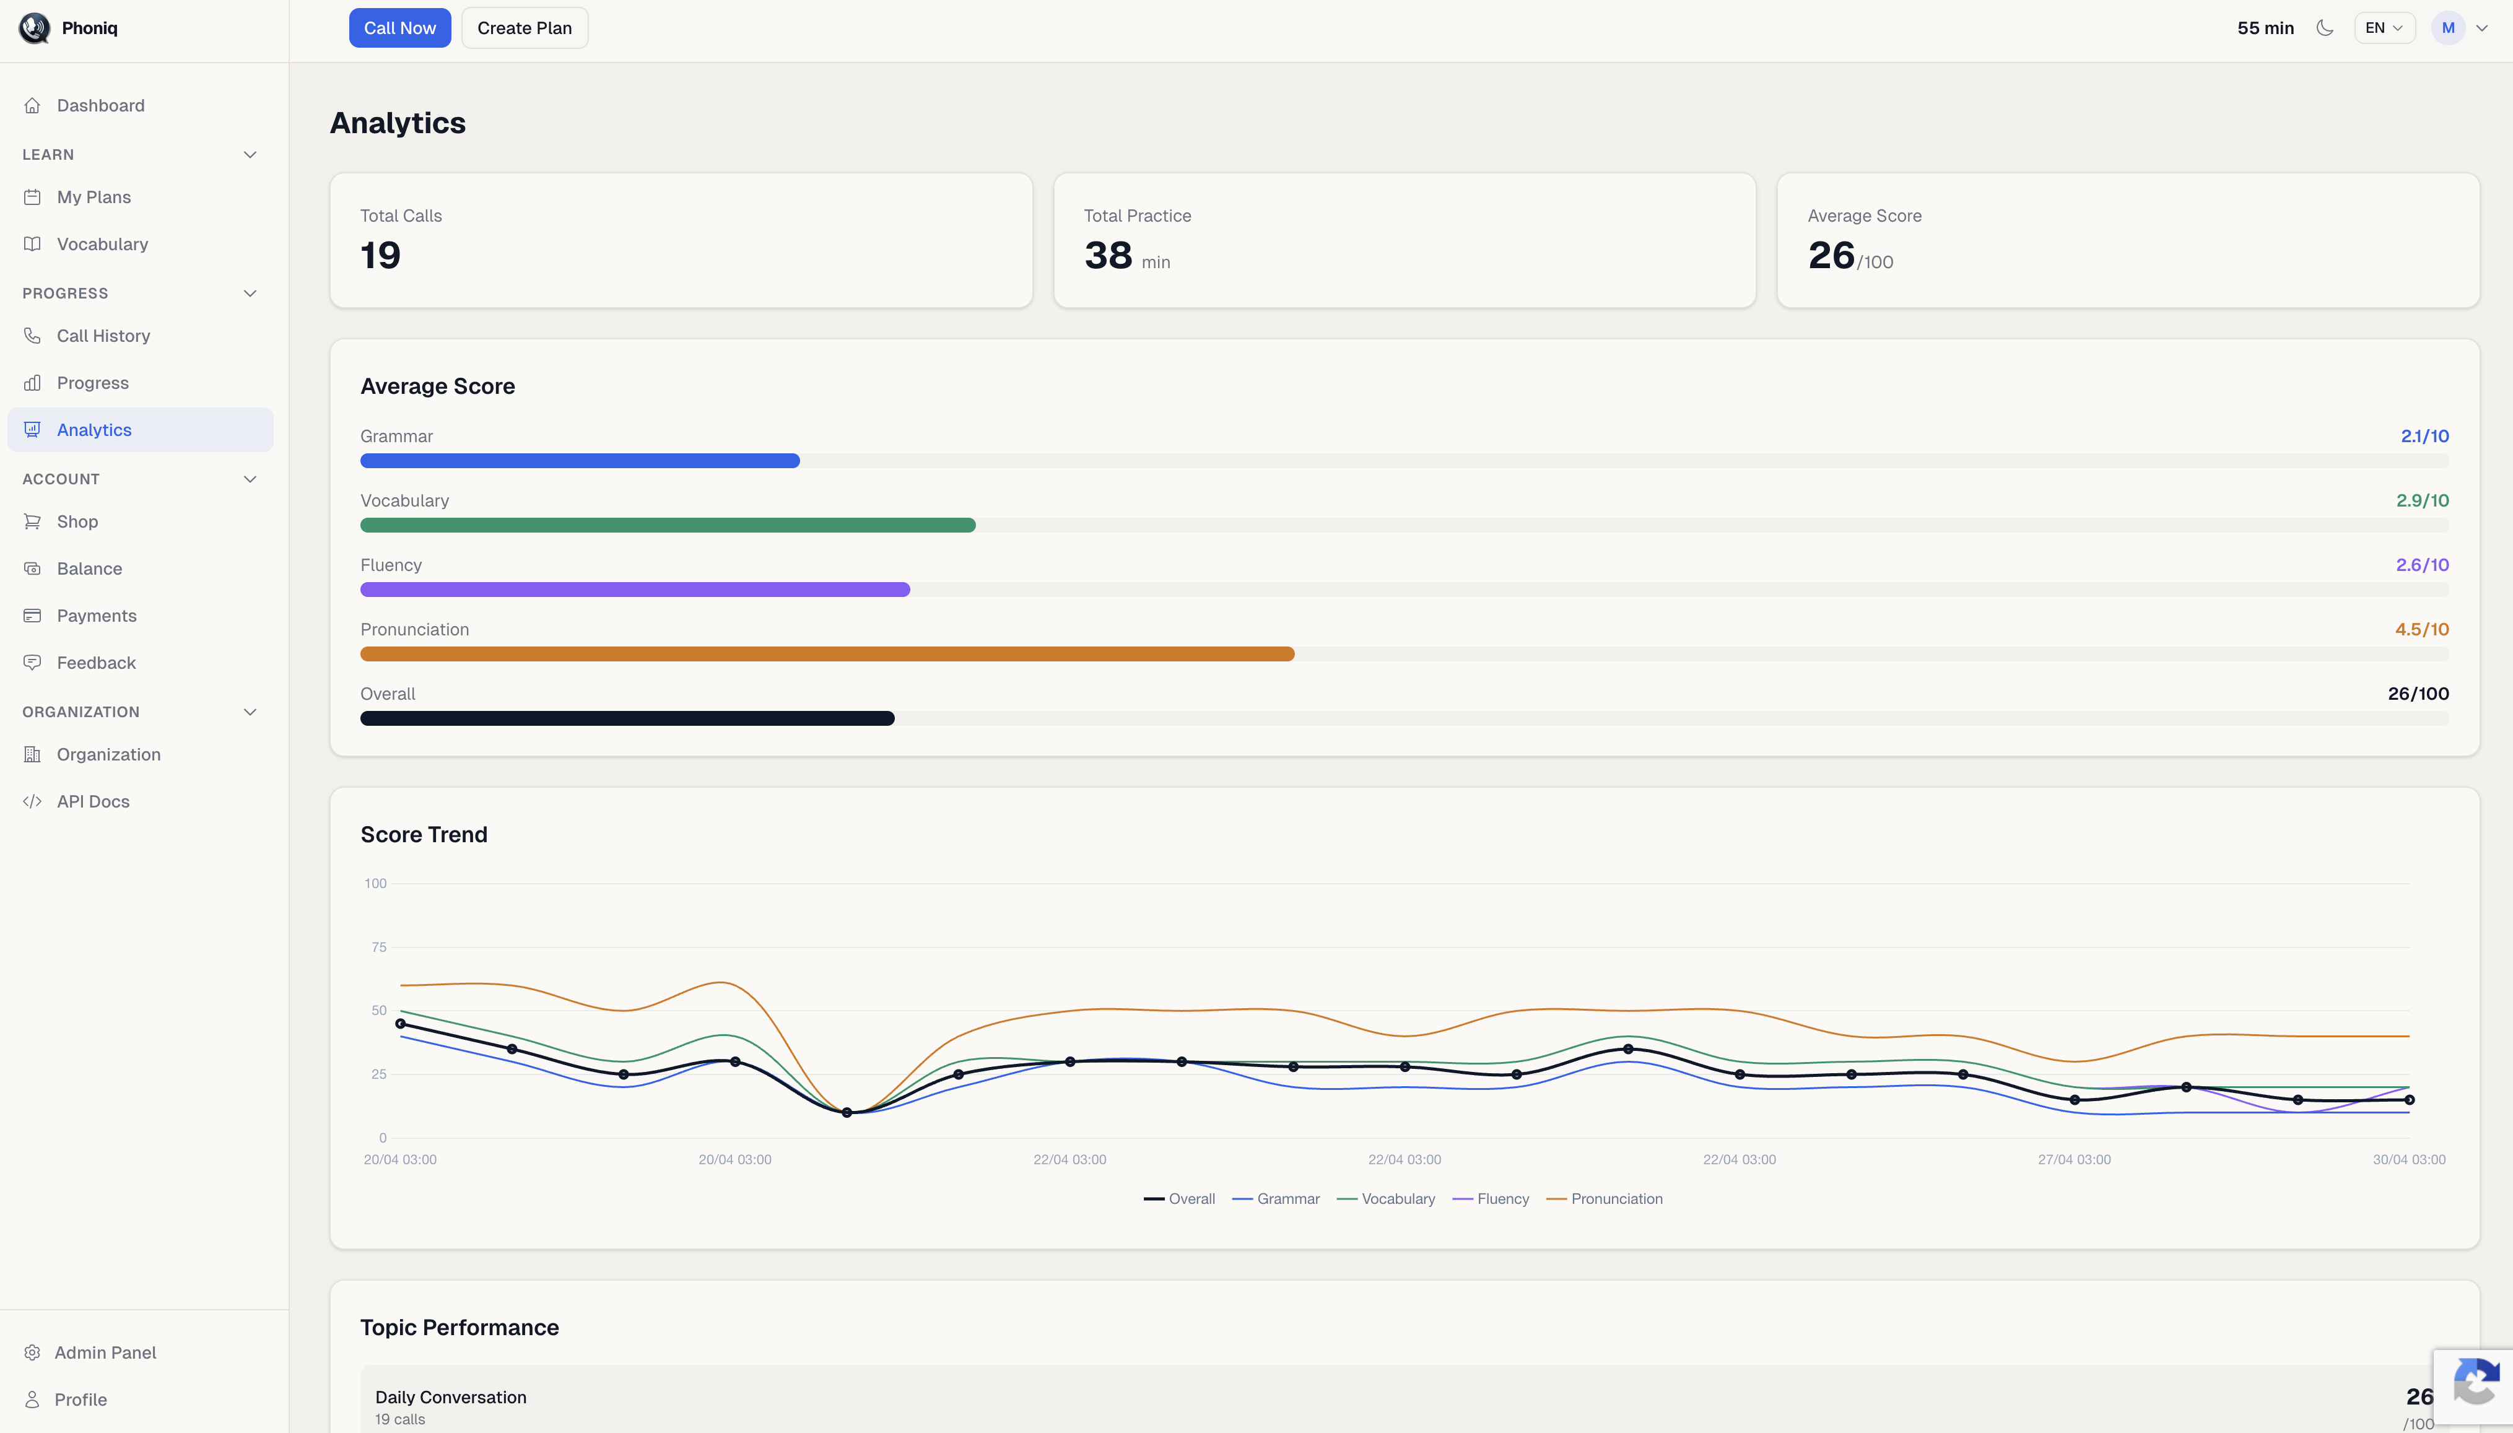Click the Total Practice card
Viewport: 2513px width, 1433px height.
pos(1404,240)
